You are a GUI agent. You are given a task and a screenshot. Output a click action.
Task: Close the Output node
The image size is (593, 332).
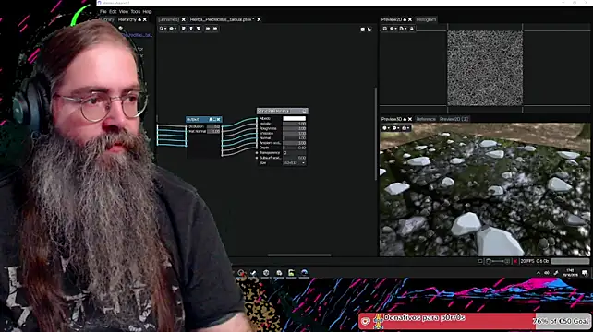click(219, 119)
